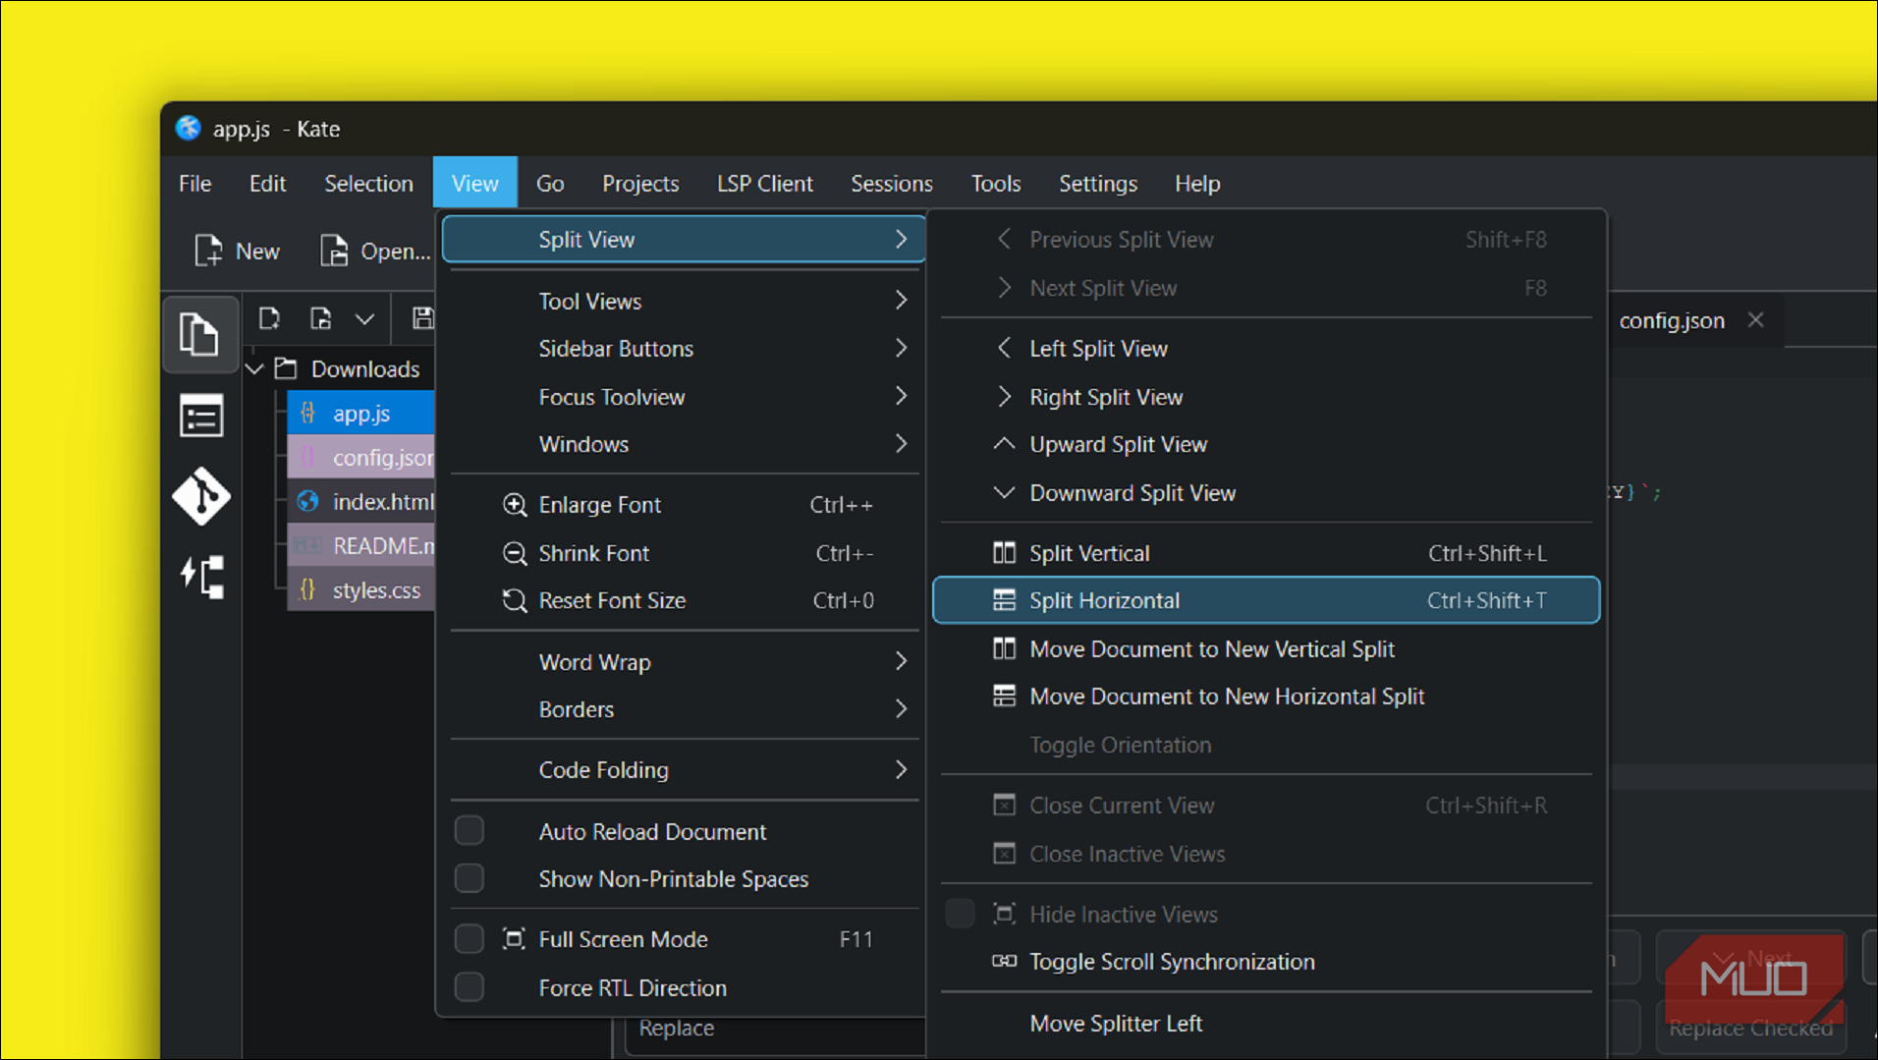The width and height of the screenshot is (1878, 1060).
Task: Expand the Windows submenu
Action: pyautogui.click(x=684, y=444)
